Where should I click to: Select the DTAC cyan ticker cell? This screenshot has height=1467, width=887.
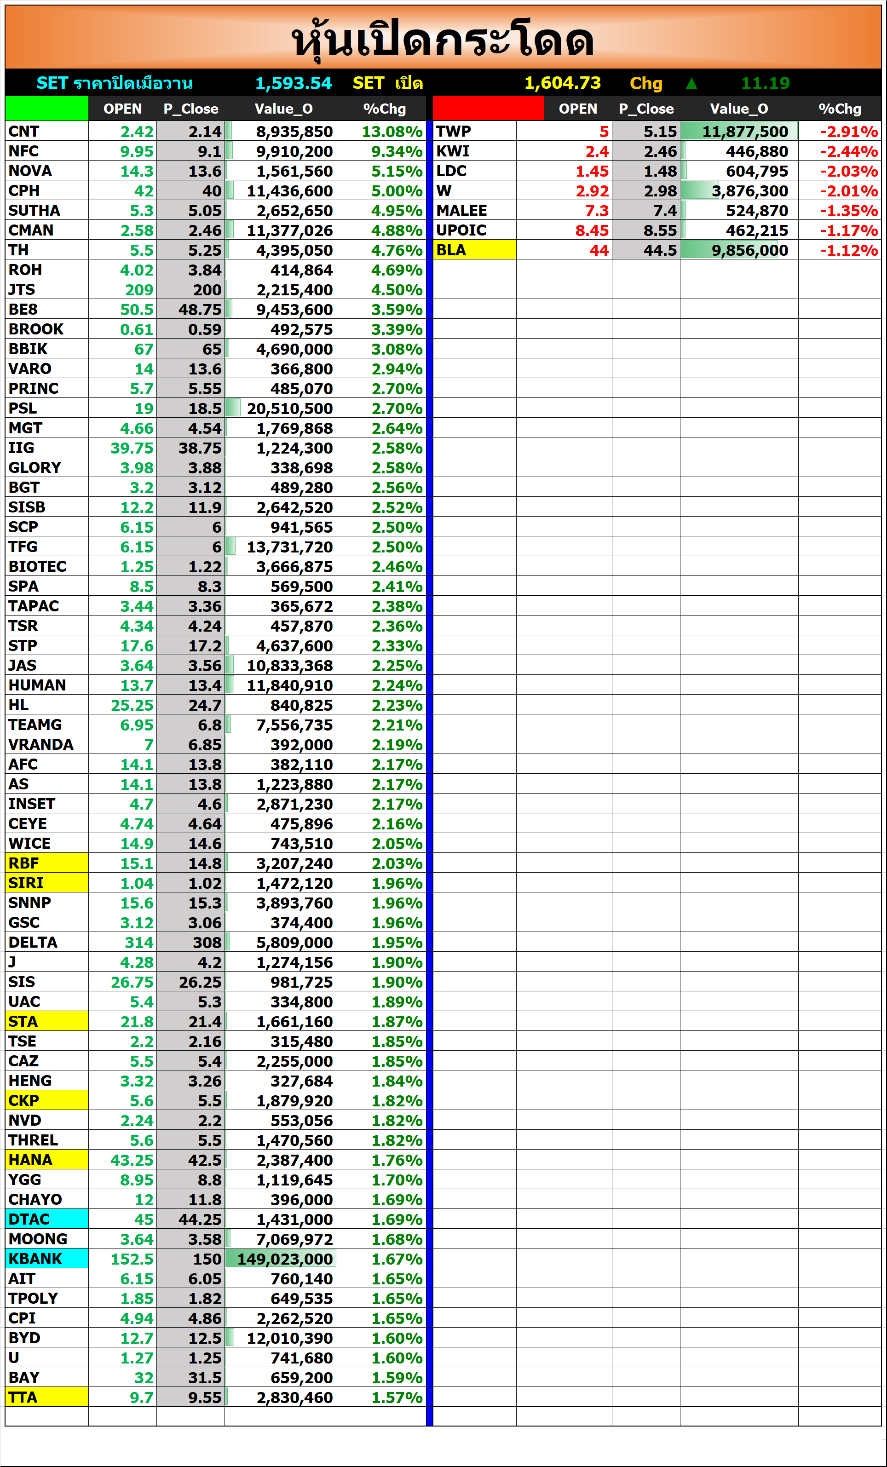click(x=46, y=1220)
